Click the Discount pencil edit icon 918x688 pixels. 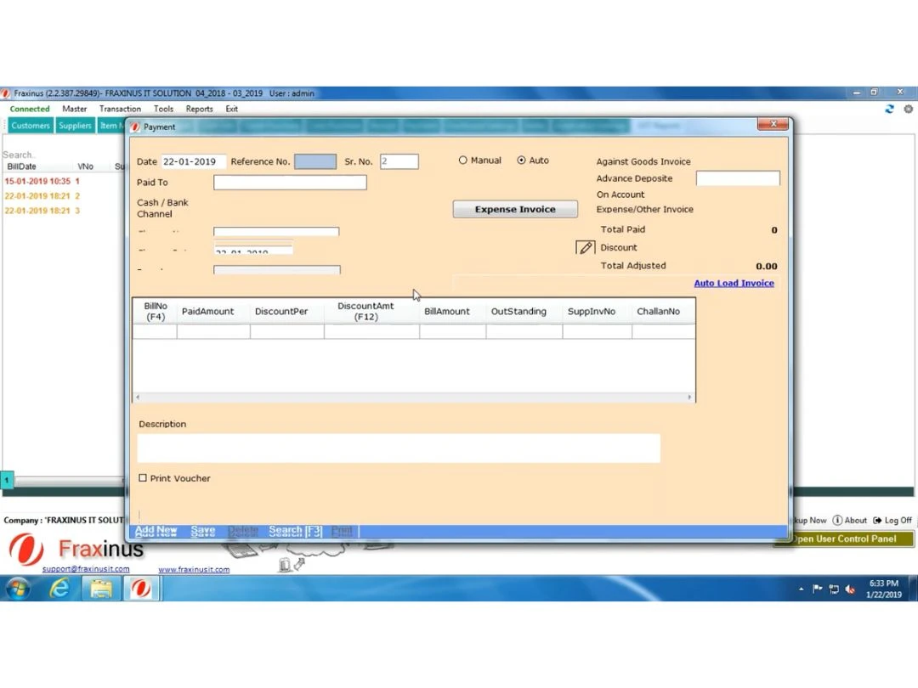point(585,247)
